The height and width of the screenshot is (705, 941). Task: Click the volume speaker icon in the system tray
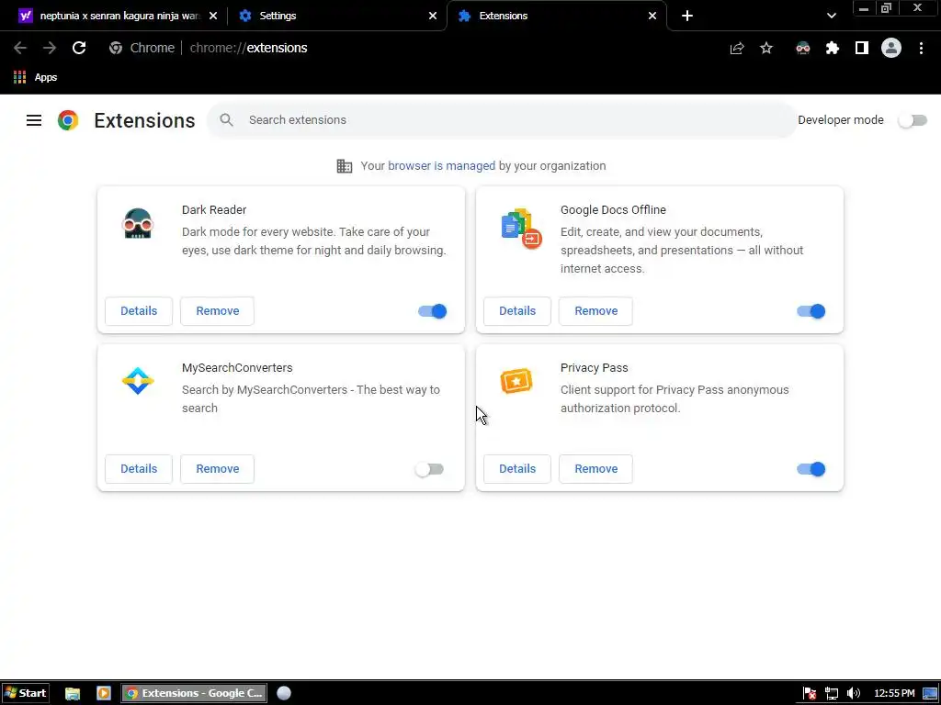click(x=854, y=694)
